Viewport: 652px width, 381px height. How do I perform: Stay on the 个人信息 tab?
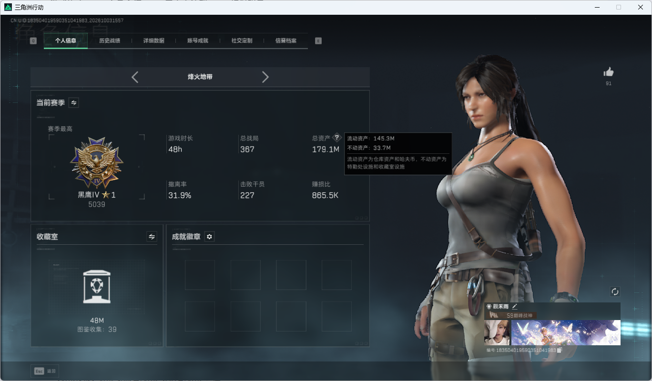(x=66, y=41)
